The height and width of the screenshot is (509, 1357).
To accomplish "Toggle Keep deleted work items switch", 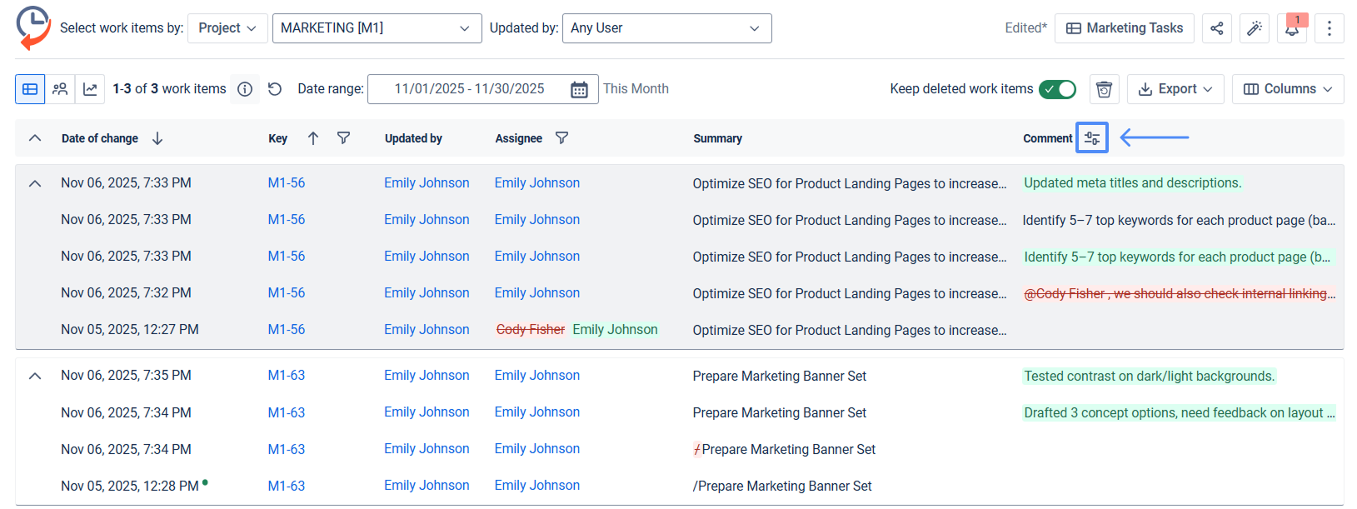I will [1057, 89].
